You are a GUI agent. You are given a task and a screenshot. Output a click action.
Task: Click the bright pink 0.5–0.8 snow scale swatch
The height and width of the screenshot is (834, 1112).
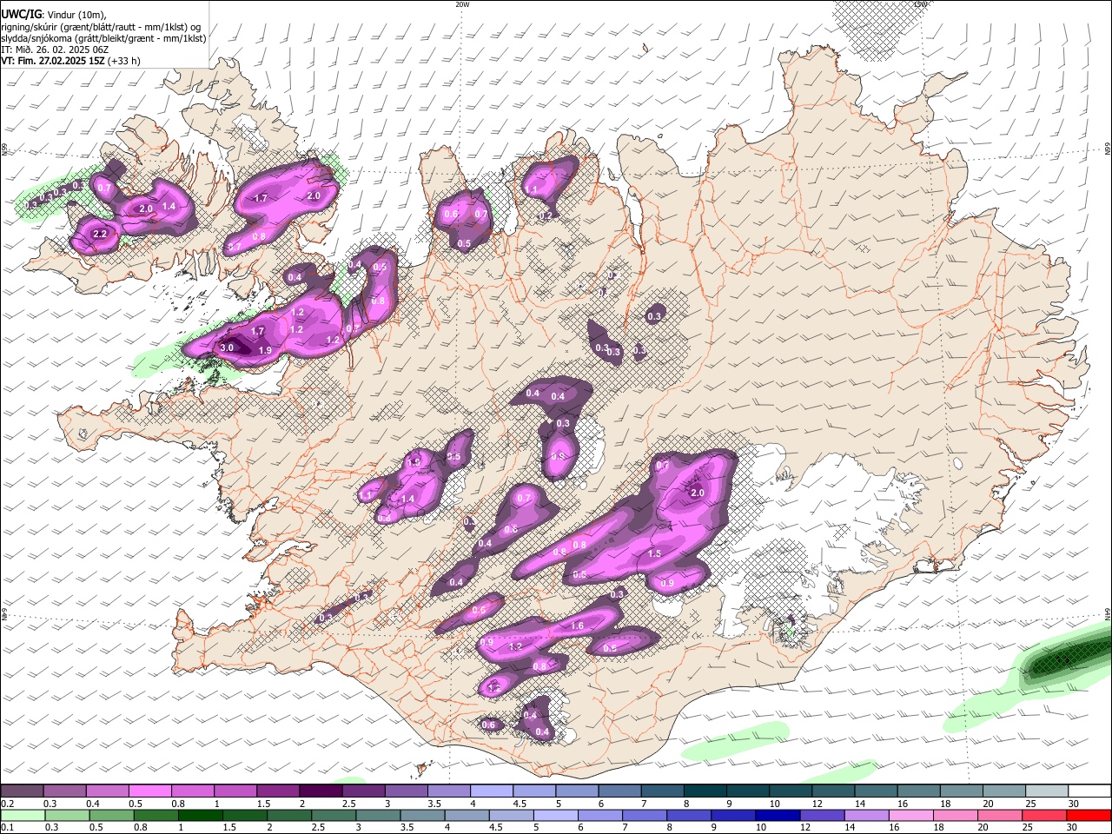[x=149, y=791]
